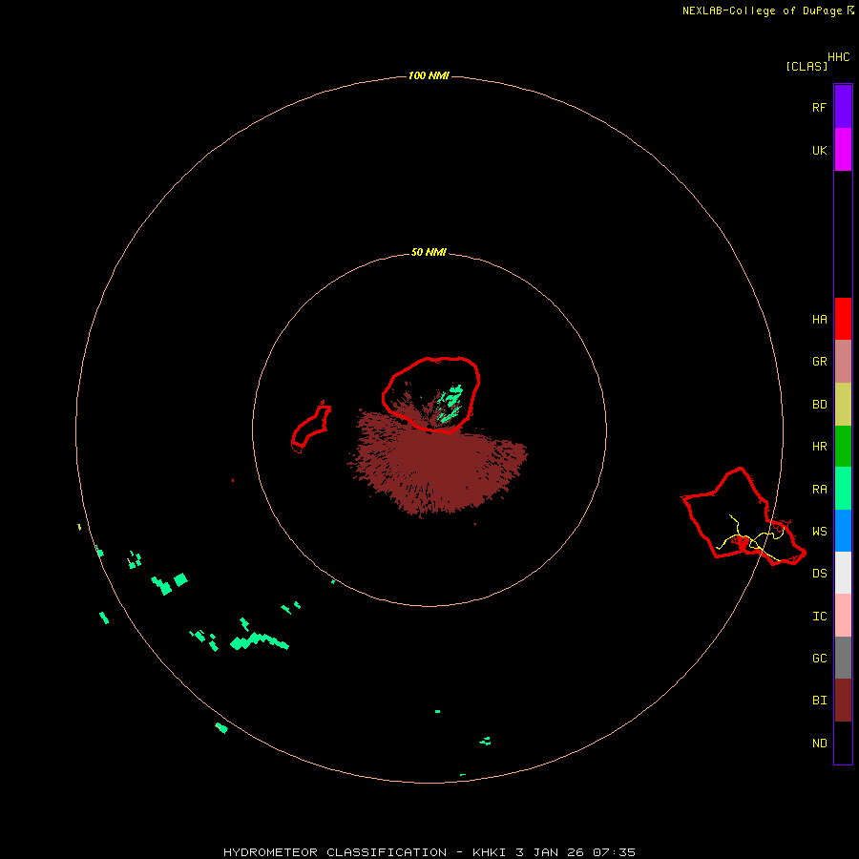Click the [CLAS] units label
The height and width of the screenshot is (859, 859).
coord(806,66)
